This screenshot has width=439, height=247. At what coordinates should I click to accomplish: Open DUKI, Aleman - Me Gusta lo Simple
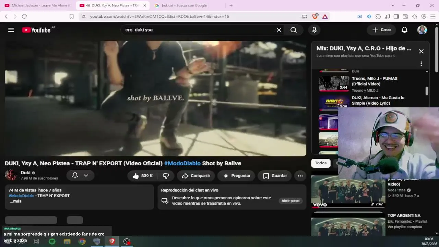[378, 101]
